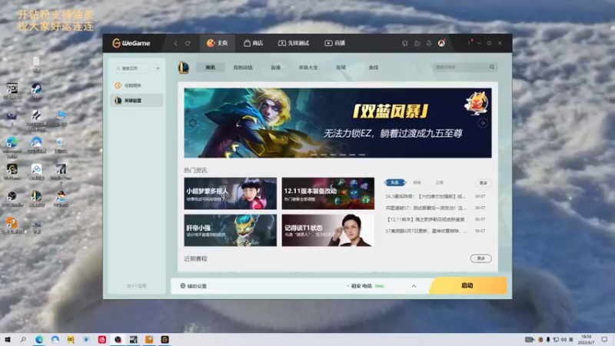Click the magnifier icon in summoner search
The image size is (615, 346).
click(492, 67)
